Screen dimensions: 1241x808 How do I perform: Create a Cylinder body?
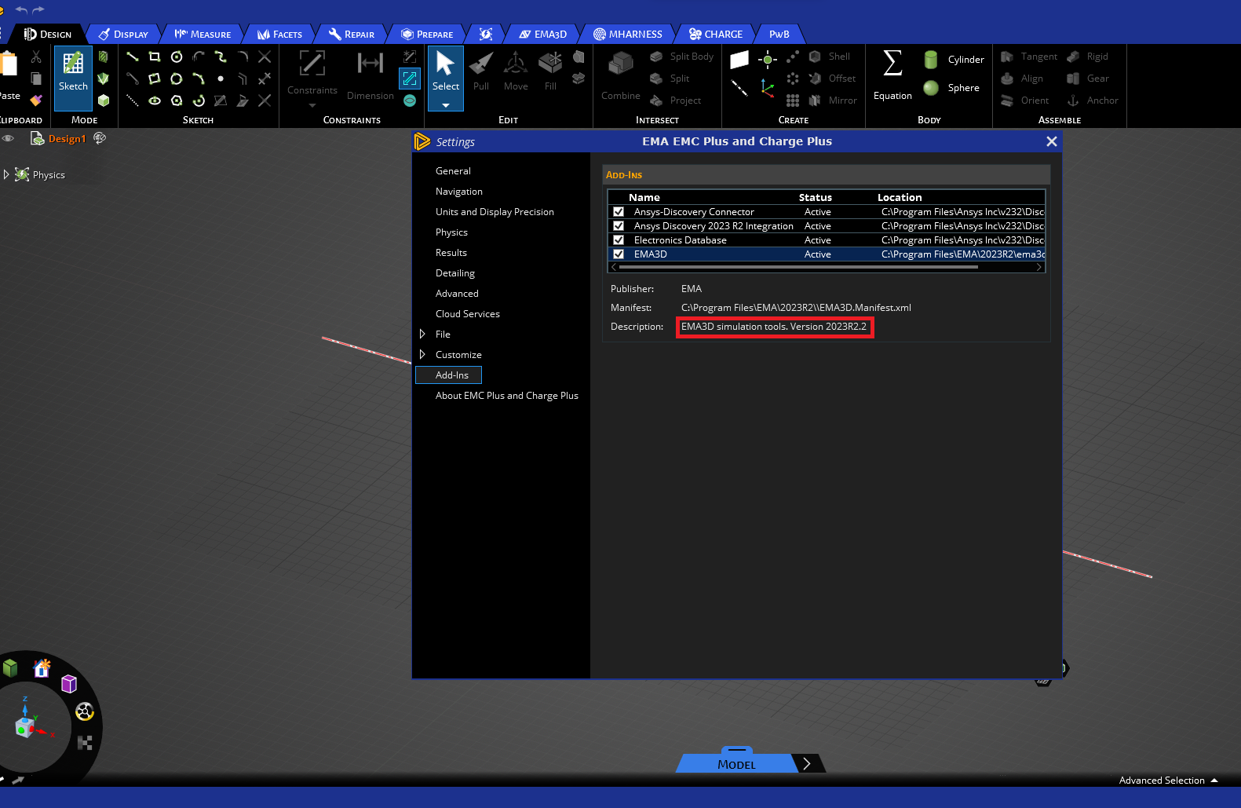click(954, 60)
